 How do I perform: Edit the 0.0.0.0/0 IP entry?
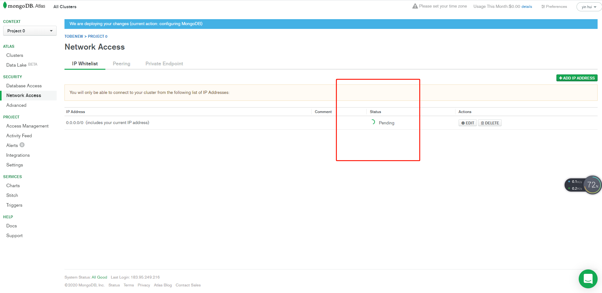click(x=468, y=123)
